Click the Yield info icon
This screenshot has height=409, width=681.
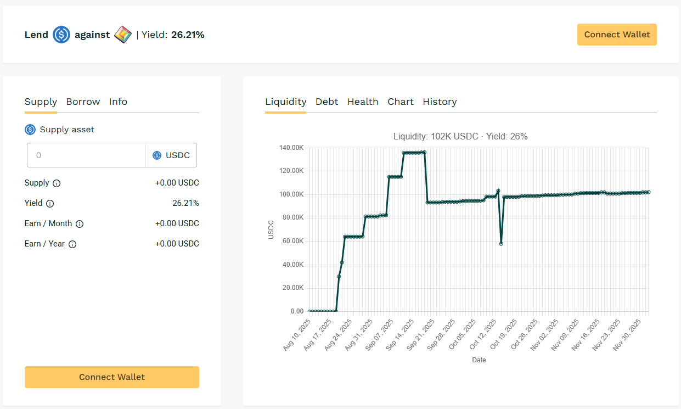pyautogui.click(x=50, y=204)
